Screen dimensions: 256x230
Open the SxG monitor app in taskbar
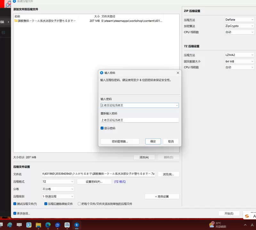click(x=19, y=225)
